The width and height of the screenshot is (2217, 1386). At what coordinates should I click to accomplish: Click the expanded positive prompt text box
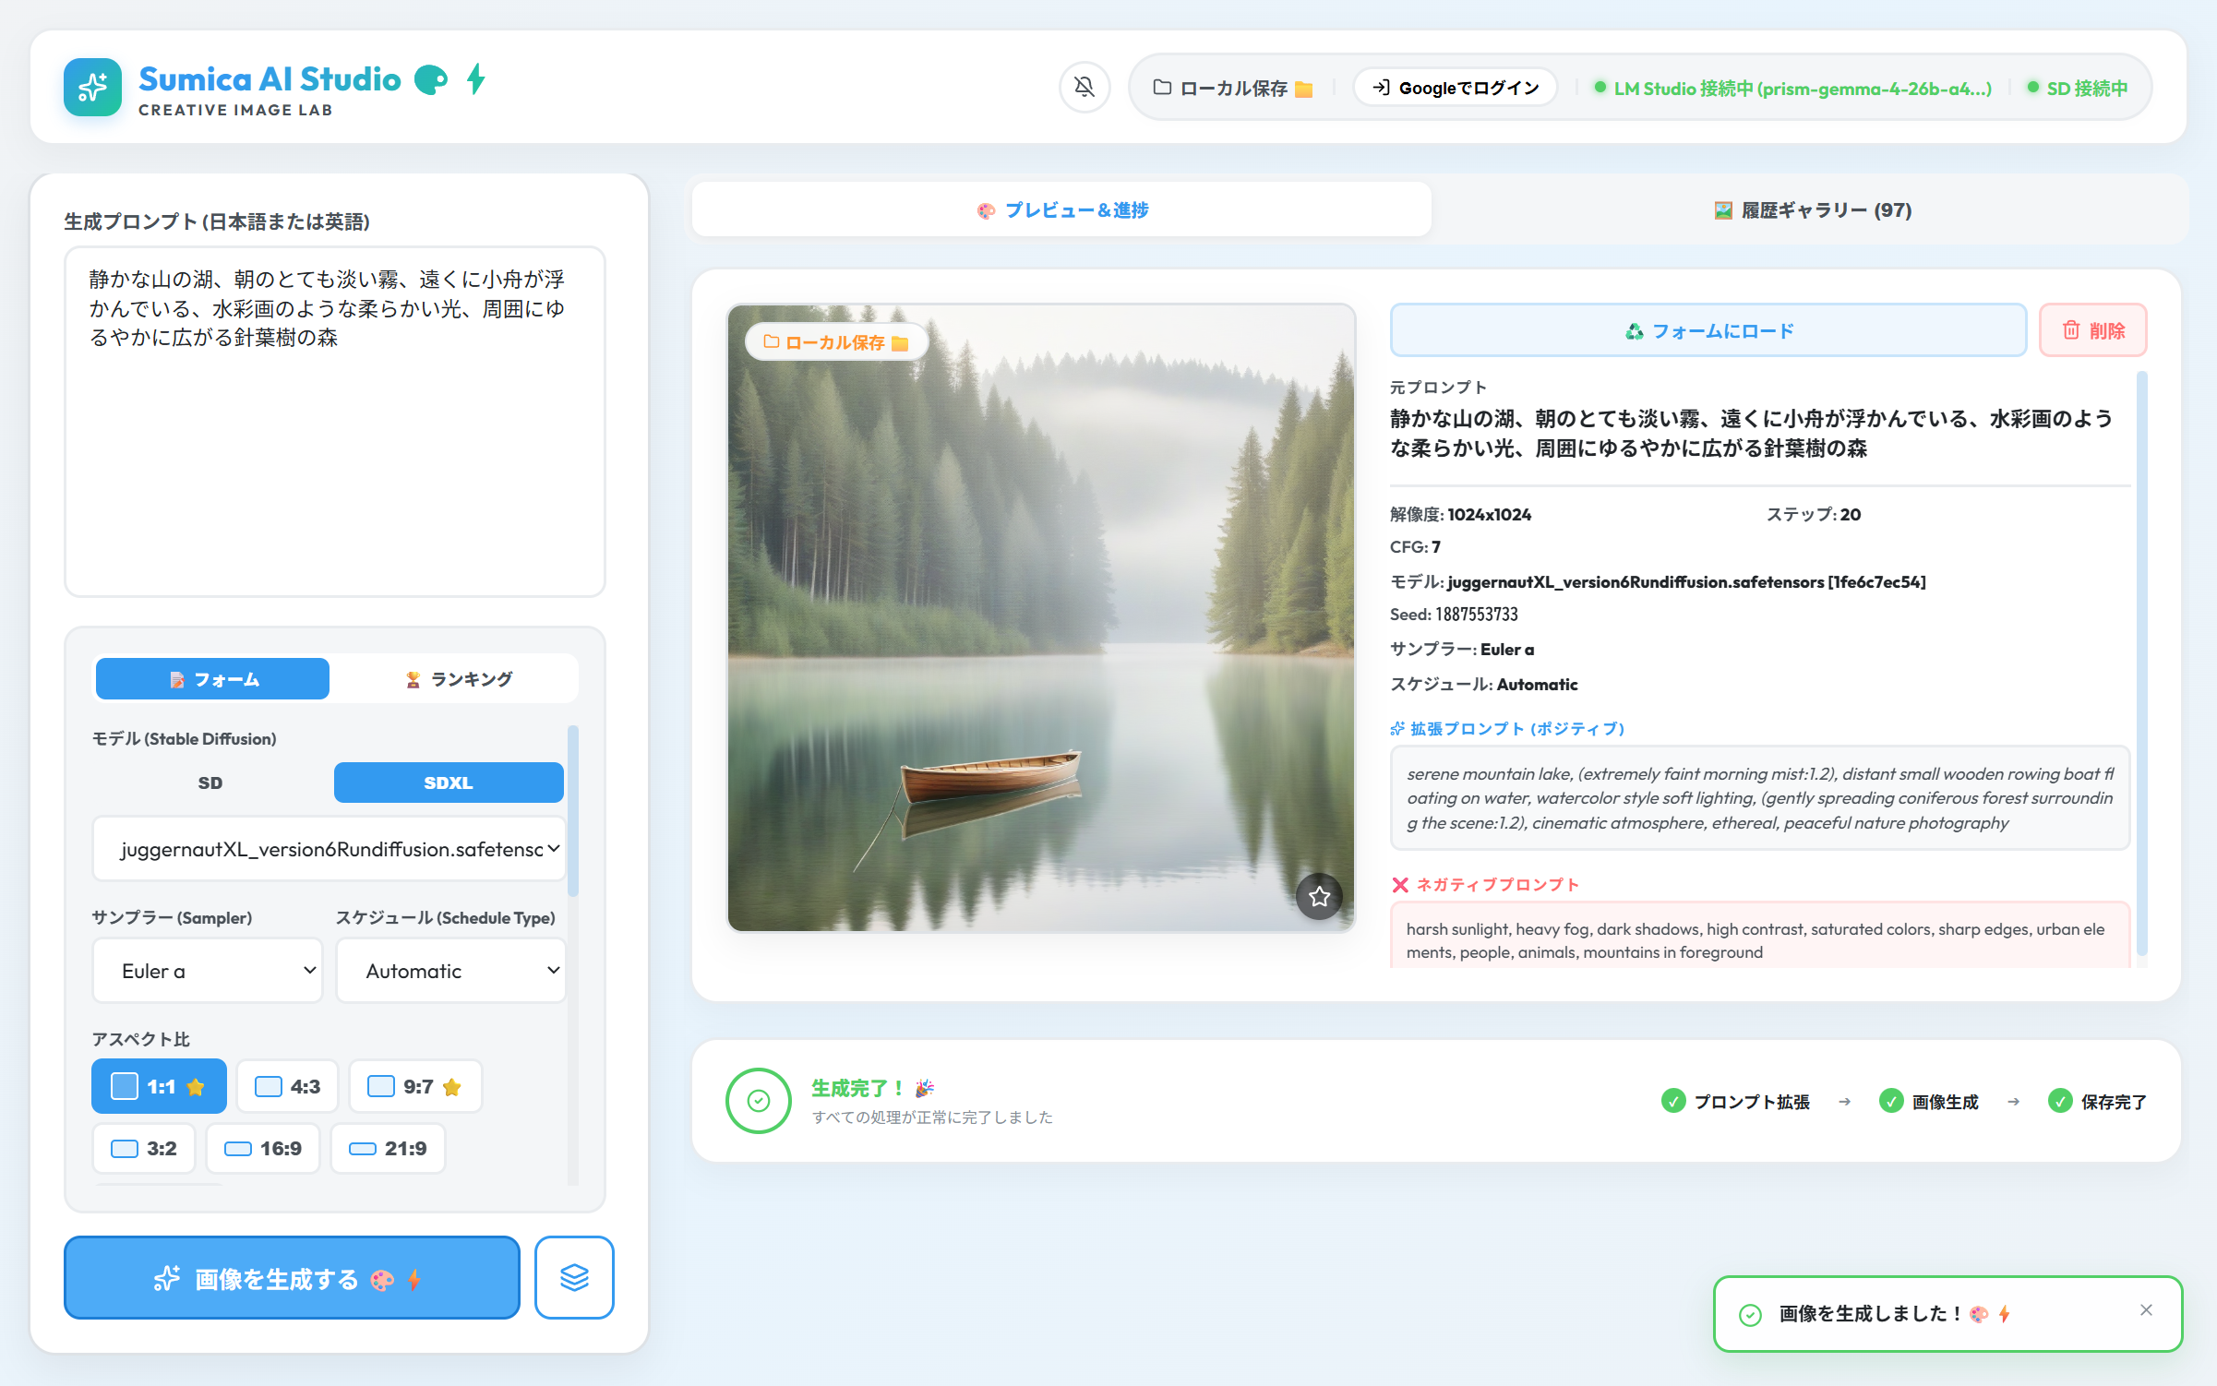click(x=1759, y=798)
